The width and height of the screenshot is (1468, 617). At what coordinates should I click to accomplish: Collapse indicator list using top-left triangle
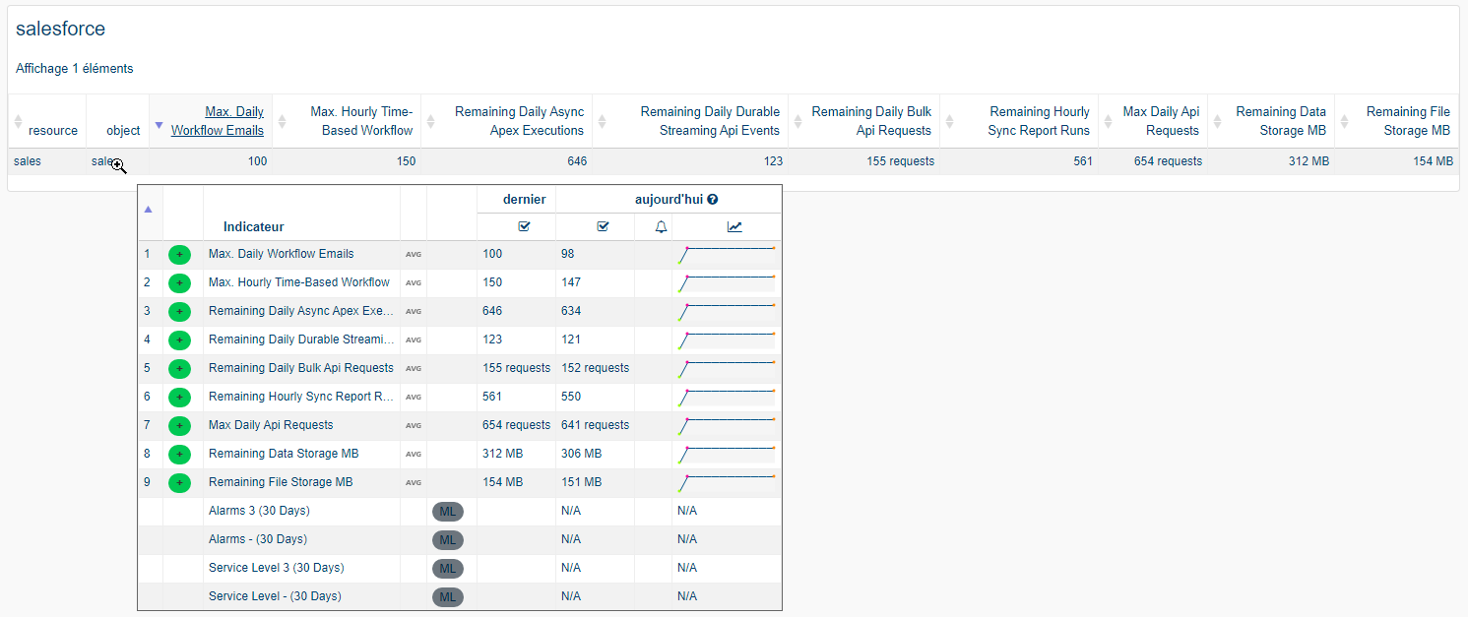click(148, 209)
